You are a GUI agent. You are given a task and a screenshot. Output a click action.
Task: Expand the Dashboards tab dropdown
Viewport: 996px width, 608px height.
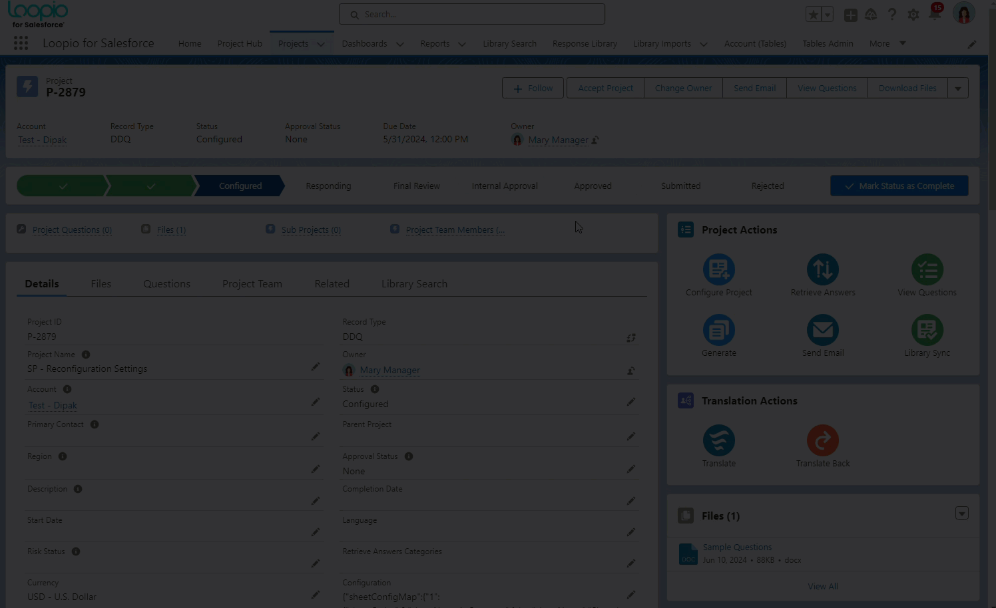point(399,44)
